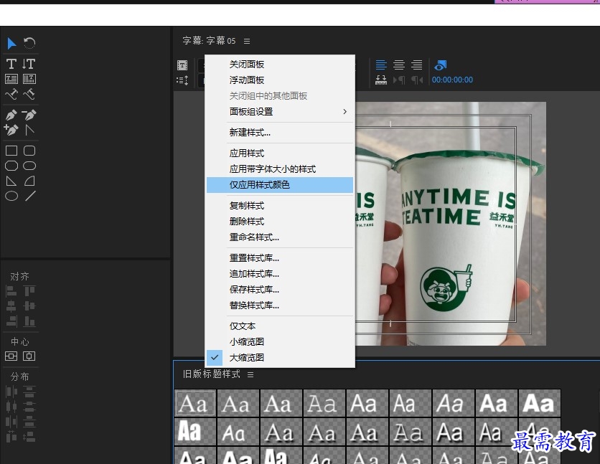The image size is (600, 464).
Task: Select the Rotation tool
Action: pyautogui.click(x=29, y=43)
